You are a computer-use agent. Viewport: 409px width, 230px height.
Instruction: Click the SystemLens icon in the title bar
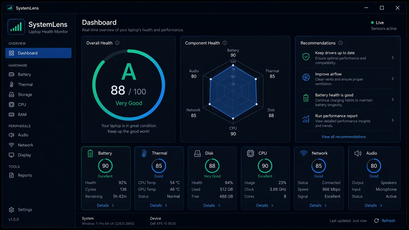(10, 8)
